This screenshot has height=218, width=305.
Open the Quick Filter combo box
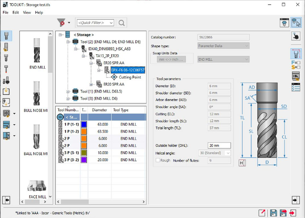click(95, 23)
